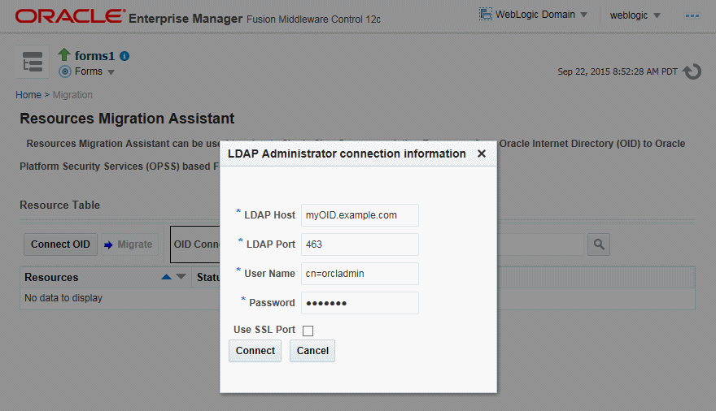The width and height of the screenshot is (716, 411).
Task: Click the forms1 target name
Action: pyautogui.click(x=94, y=55)
